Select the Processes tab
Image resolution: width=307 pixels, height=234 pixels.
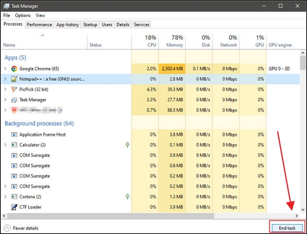click(x=13, y=24)
